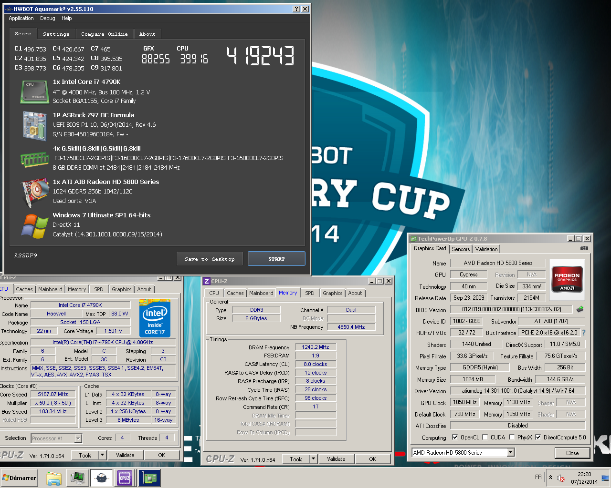Screen dimensions: 611x488
Task: Click the network tray icon
Action: click(605, 478)
